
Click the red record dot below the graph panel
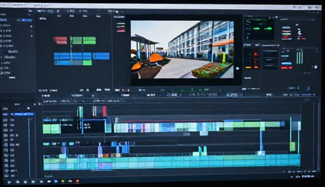128,90
